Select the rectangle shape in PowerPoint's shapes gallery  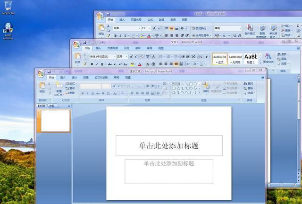191,84
